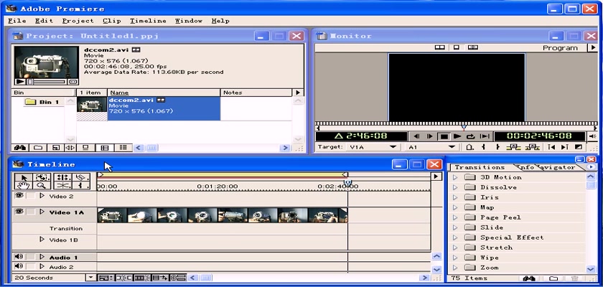
Task: Click new folder icon in Transitions palette
Action: coord(553,278)
